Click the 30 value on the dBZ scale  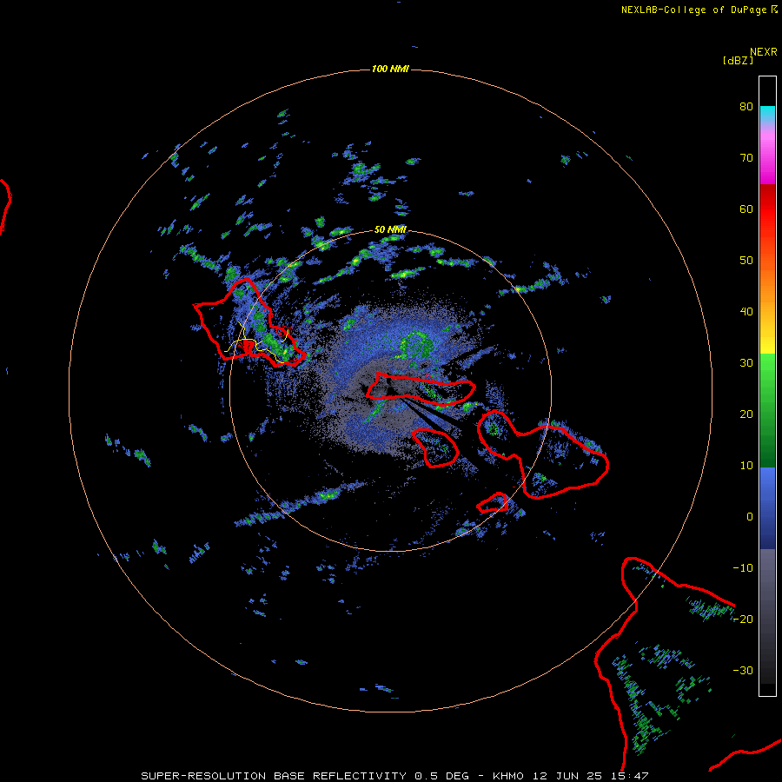tap(746, 362)
